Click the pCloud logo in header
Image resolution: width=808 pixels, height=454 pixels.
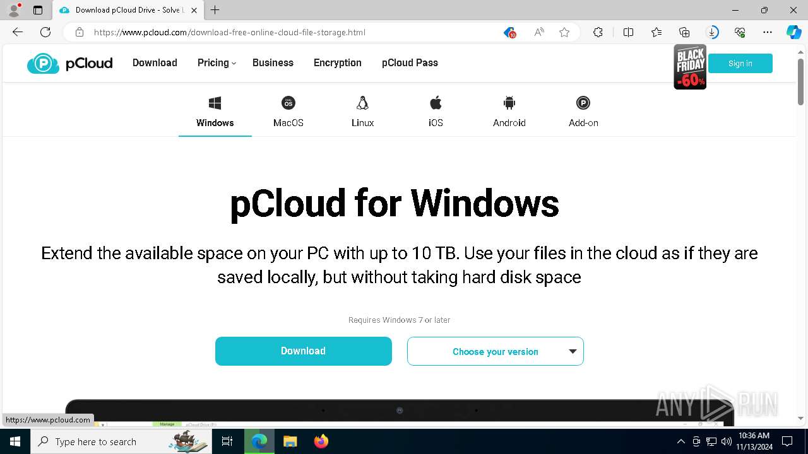click(69, 63)
